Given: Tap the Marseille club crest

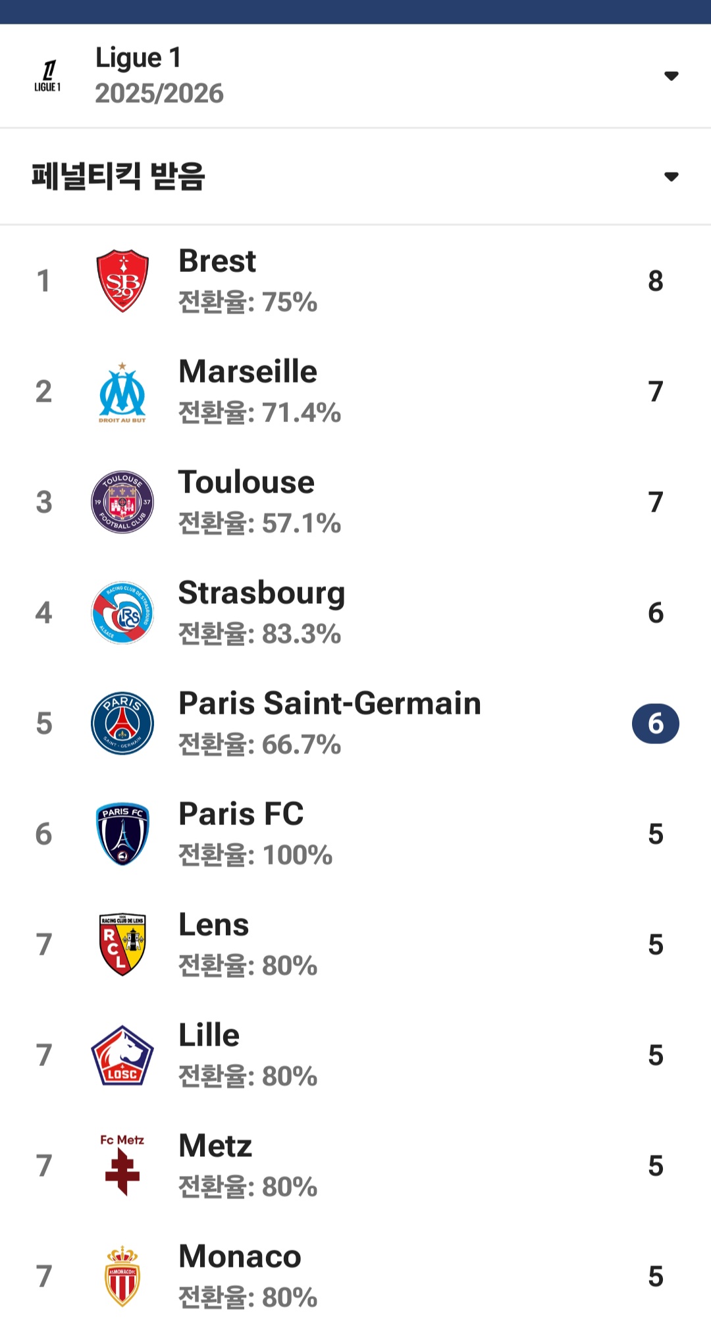Looking at the screenshot, I should pyautogui.click(x=122, y=392).
